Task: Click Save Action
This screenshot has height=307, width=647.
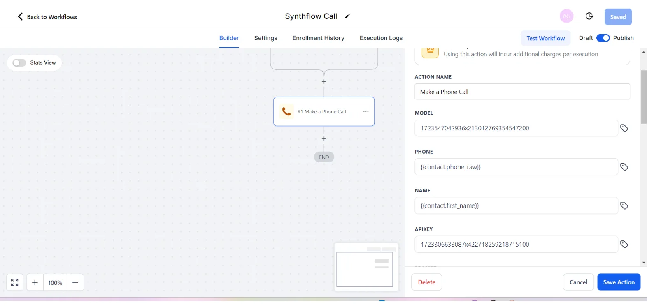Action: pyautogui.click(x=619, y=282)
